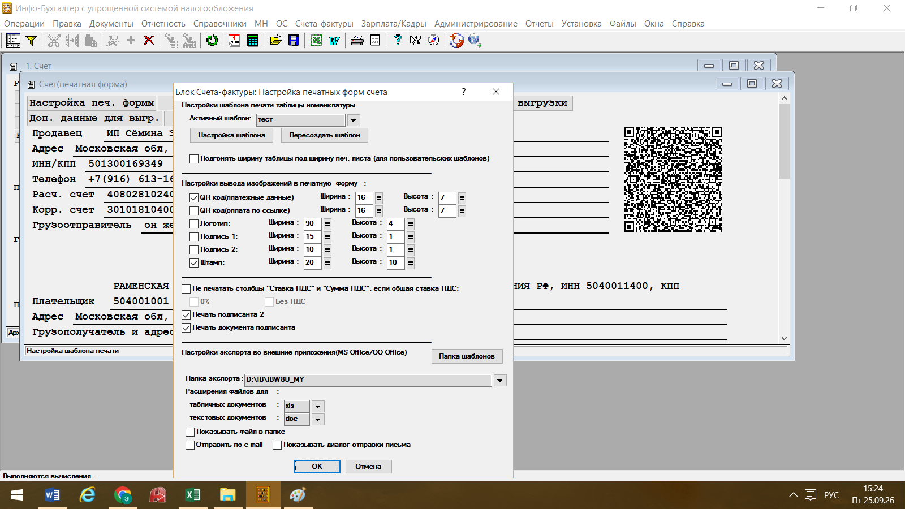Click the red X delete toolbar icon
Image resolution: width=905 pixels, height=509 pixels.
coord(149,40)
